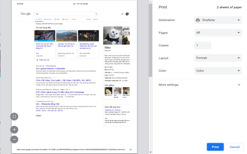Click the Google logo in the preview
The height and width of the screenshot is (154, 247).
[x=26, y=14]
